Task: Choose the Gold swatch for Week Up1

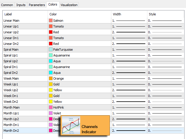Action: (x=51, y=84)
